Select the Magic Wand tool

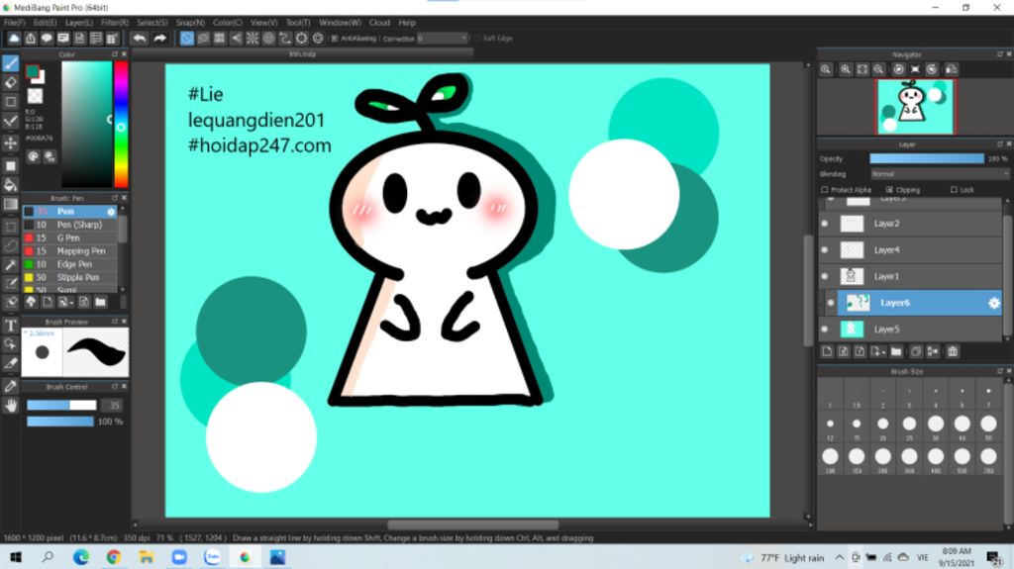[10, 265]
